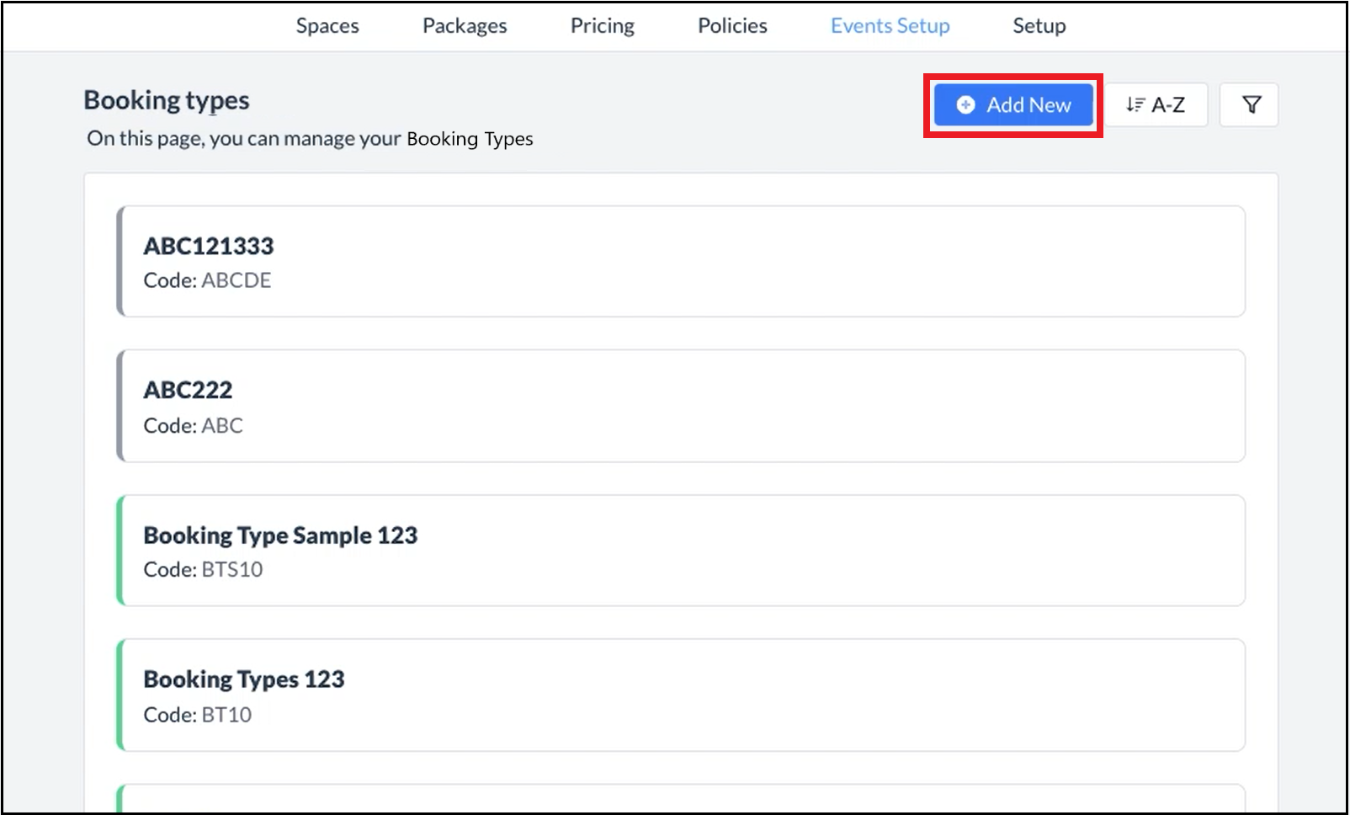Click the plus circle icon in Add New
The image size is (1350, 815).
965,104
